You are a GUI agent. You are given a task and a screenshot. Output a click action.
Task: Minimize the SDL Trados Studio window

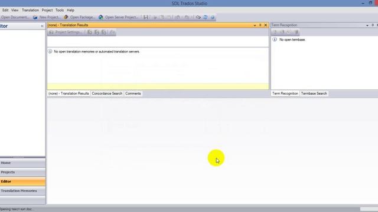click(x=363, y=3)
